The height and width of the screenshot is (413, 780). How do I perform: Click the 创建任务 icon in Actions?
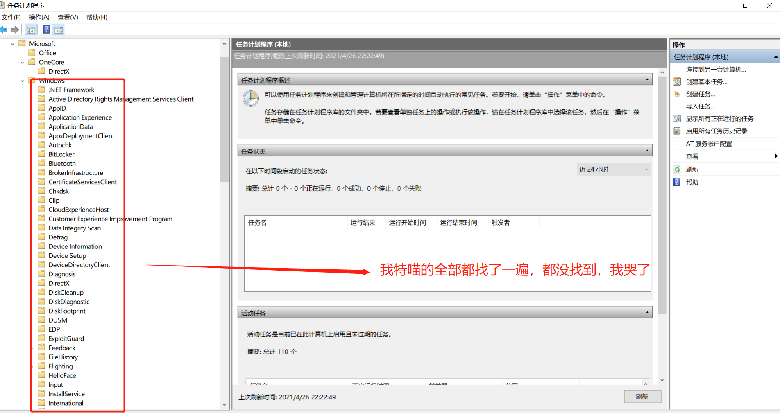[677, 94]
